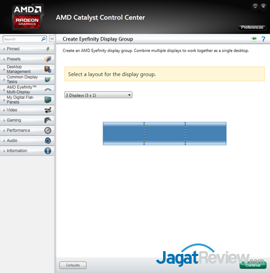Click the search magnifier icon
Screen dimensions: 270x273
click(44, 39)
